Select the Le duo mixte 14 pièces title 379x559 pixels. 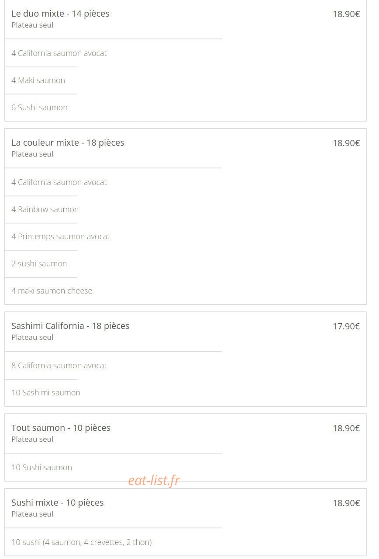point(60,14)
